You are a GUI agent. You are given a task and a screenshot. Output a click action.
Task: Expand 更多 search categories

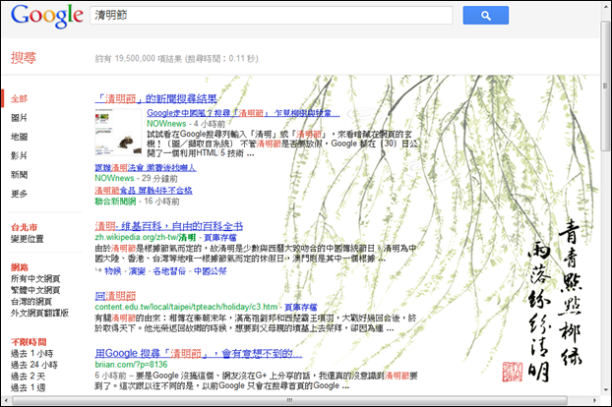tap(19, 194)
